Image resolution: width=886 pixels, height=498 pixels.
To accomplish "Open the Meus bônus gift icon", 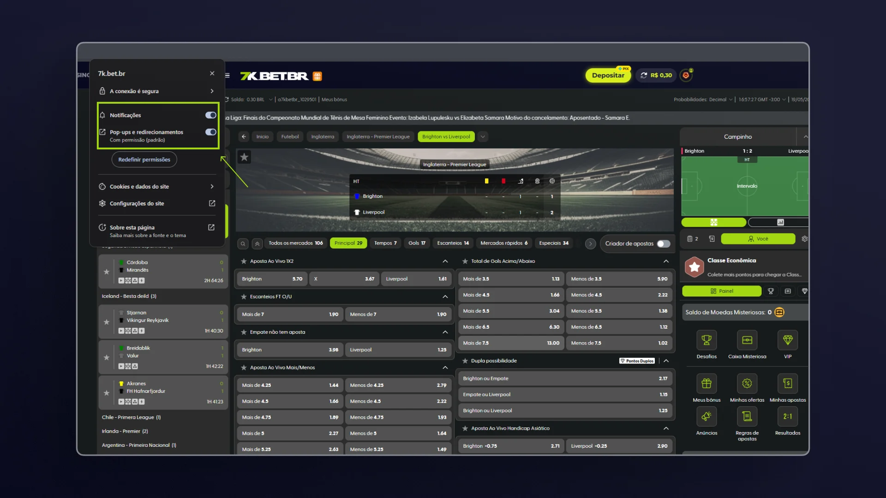I will coord(706,384).
